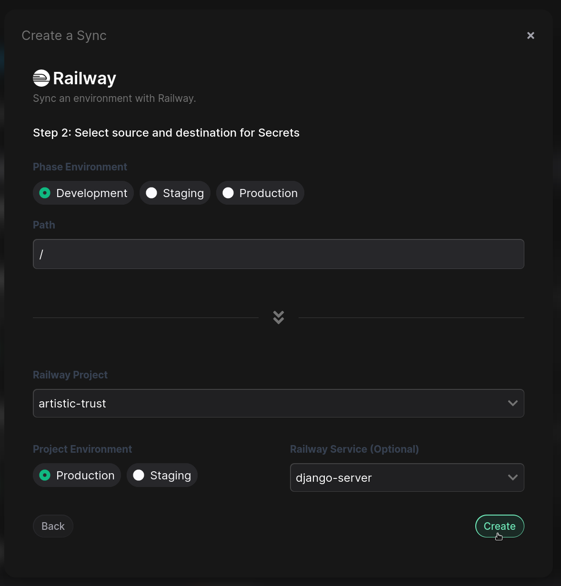Image resolution: width=561 pixels, height=586 pixels.
Task: Click the X to close the Create a Sync dialog
Action: click(x=531, y=35)
